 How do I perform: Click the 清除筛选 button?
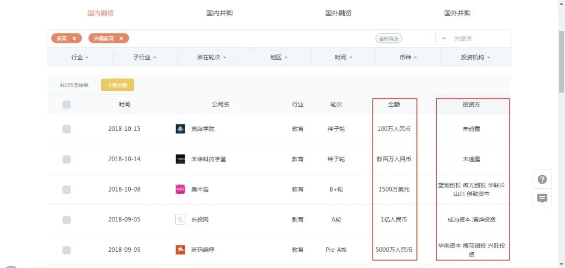[388, 38]
